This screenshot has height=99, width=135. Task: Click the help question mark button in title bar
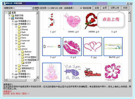(x=127, y=4)
